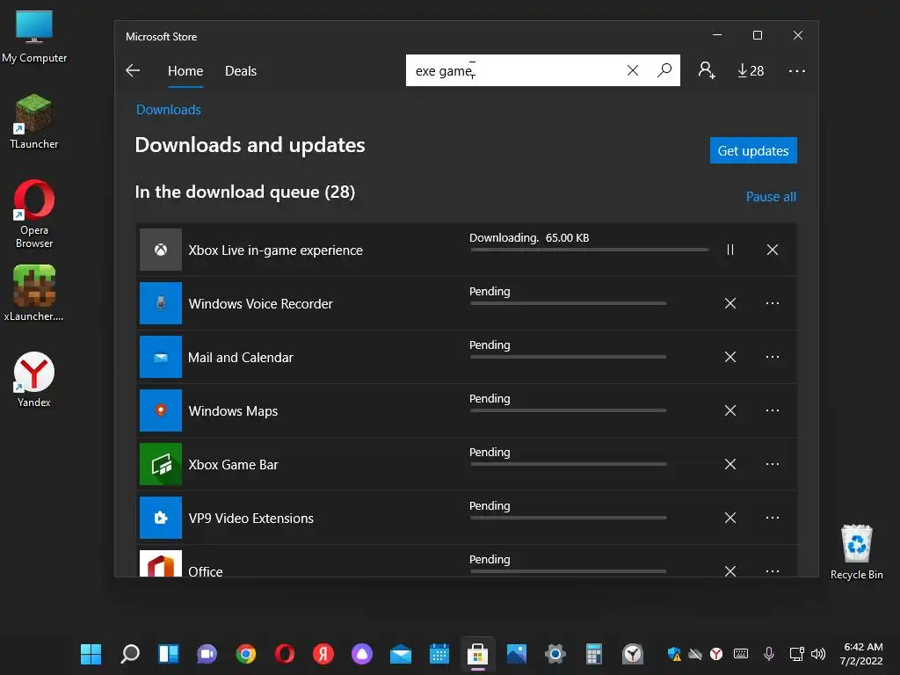Open Google Chrome from the taskbar
This screenshot has height=675, width=900.
click(246, 654)
